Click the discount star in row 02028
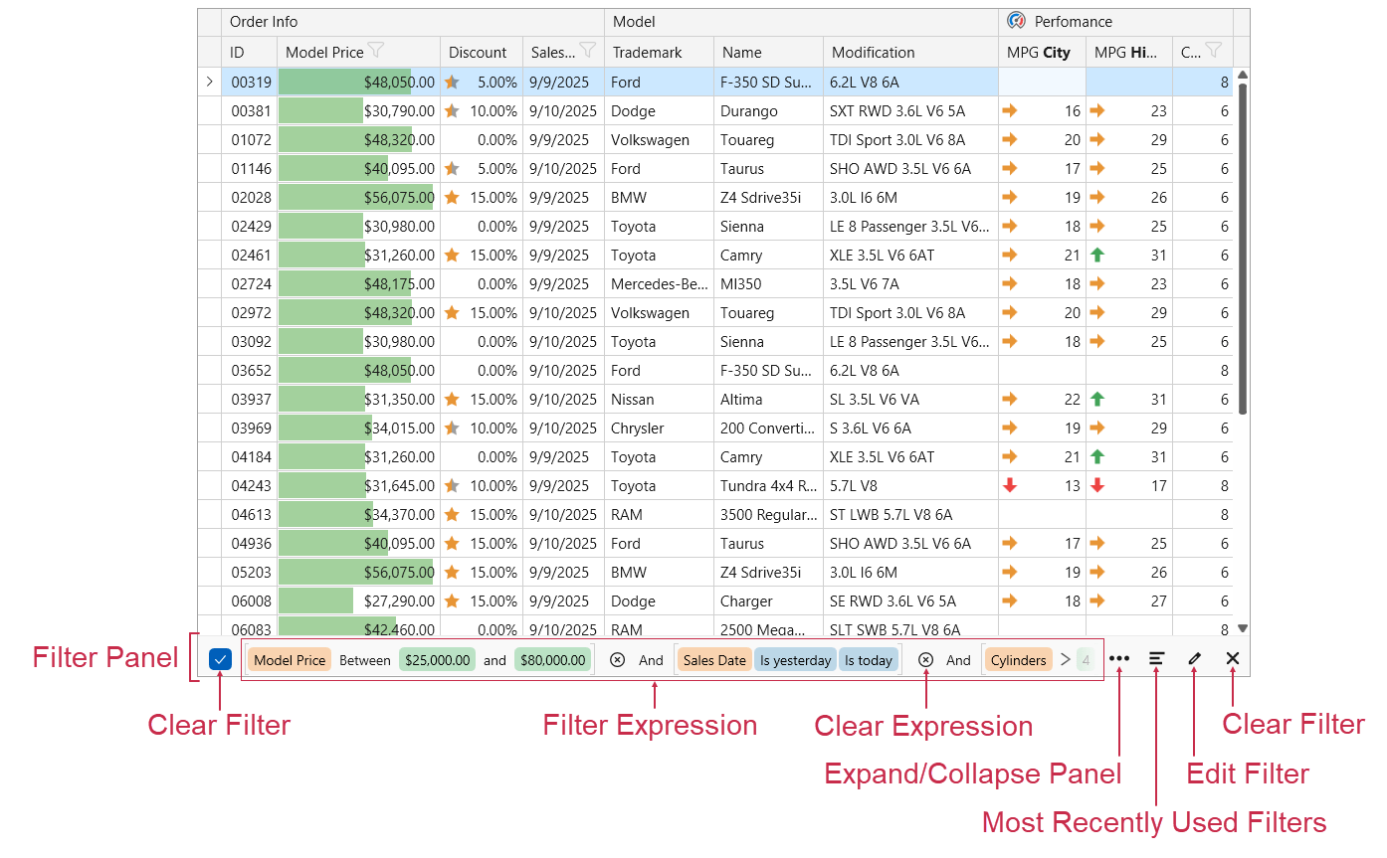This screenshot has height=858, width=1387. (452, 197)
